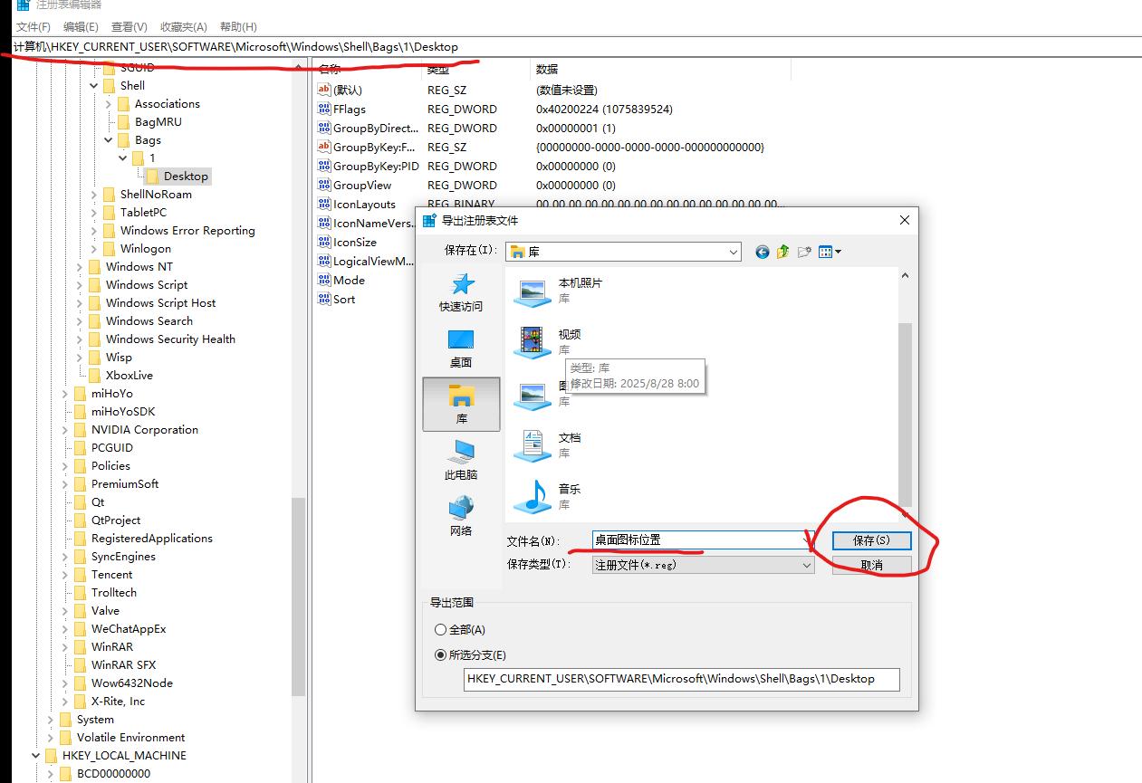The height and width of the screenshot is (783, 1142).
Task: Open the 保存在 location dropdown
Action: click(x=623, y=252)
